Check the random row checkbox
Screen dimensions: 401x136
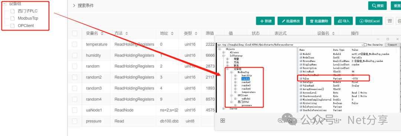[x=75, y=66]
